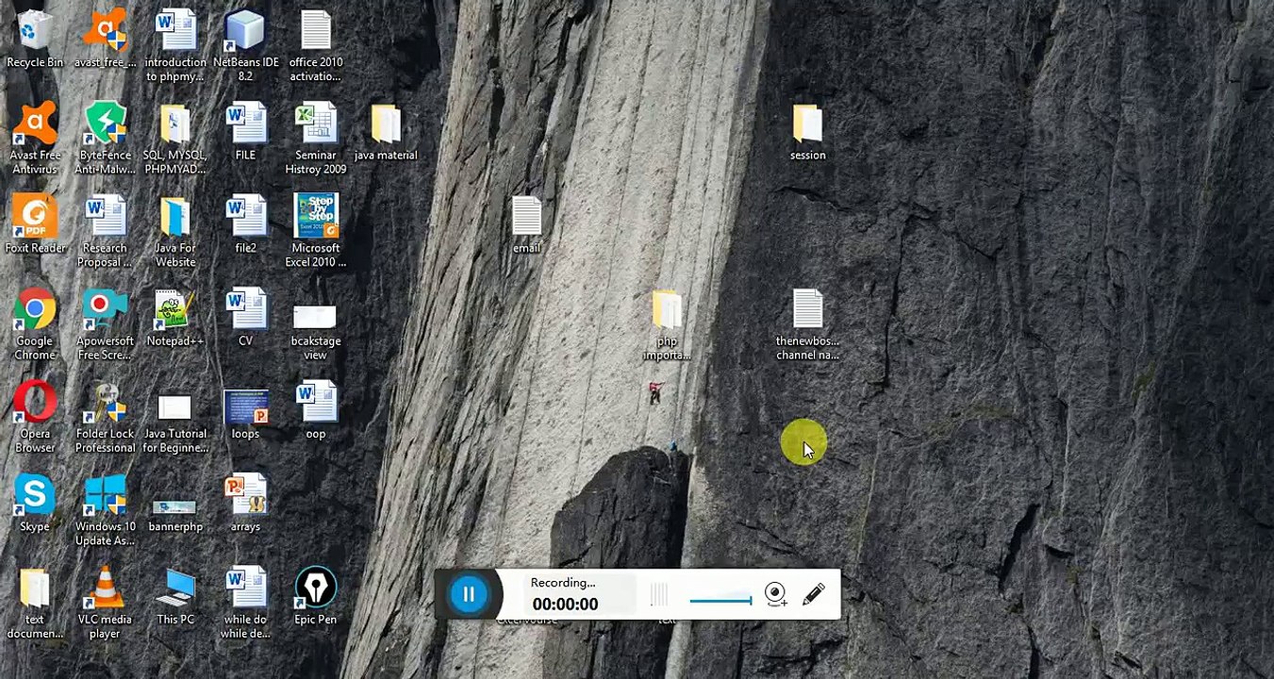Pause the screen recording
The image size is (1274, 679).
pyautogui.click(x=469, y=594)
